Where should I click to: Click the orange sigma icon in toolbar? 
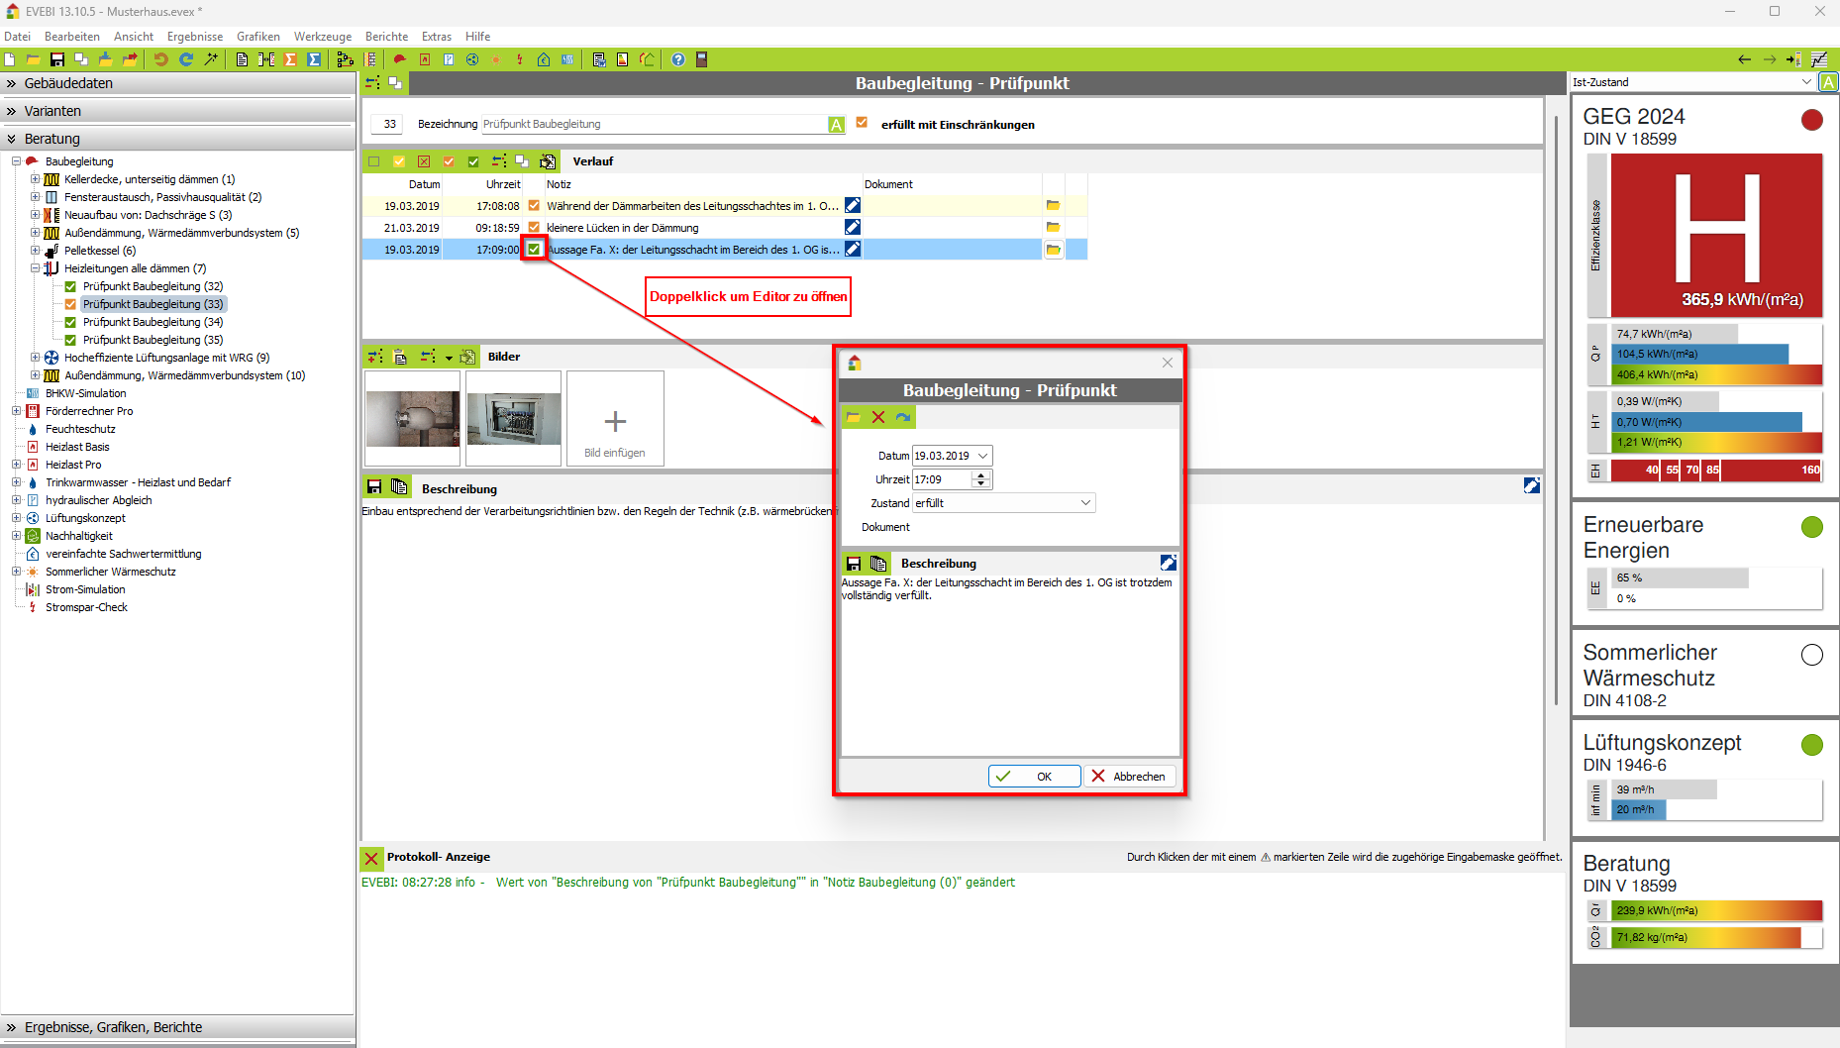click(290, 59)
